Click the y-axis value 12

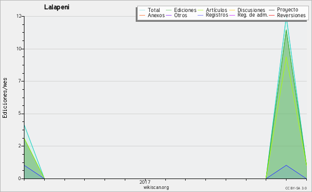(19, 16)
